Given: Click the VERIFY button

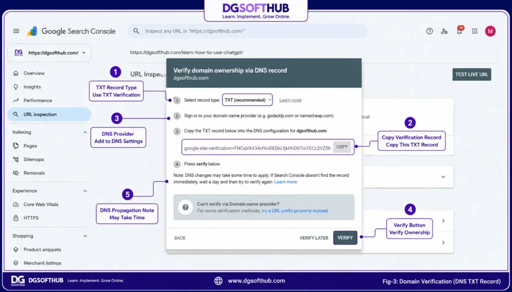Looking at the screenshot, I should [x=345, y=238].
